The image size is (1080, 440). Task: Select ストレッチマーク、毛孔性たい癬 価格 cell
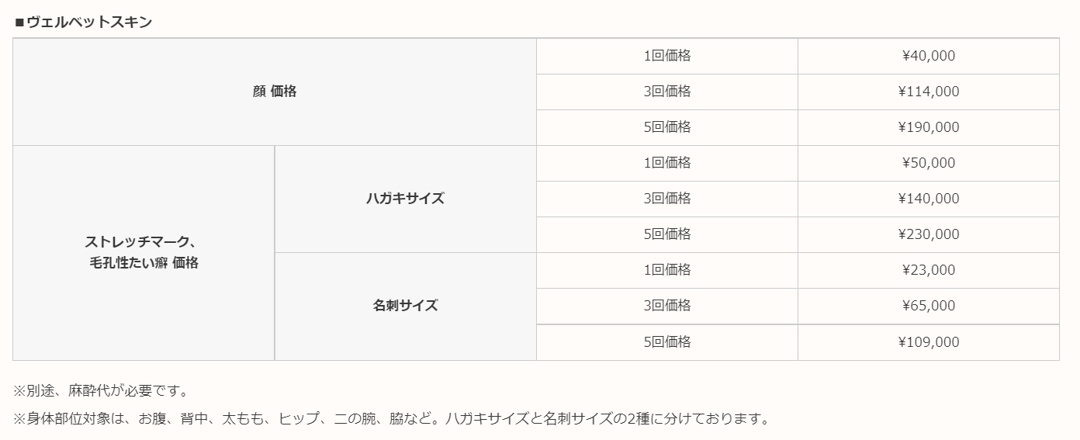[x=144, y=253]
